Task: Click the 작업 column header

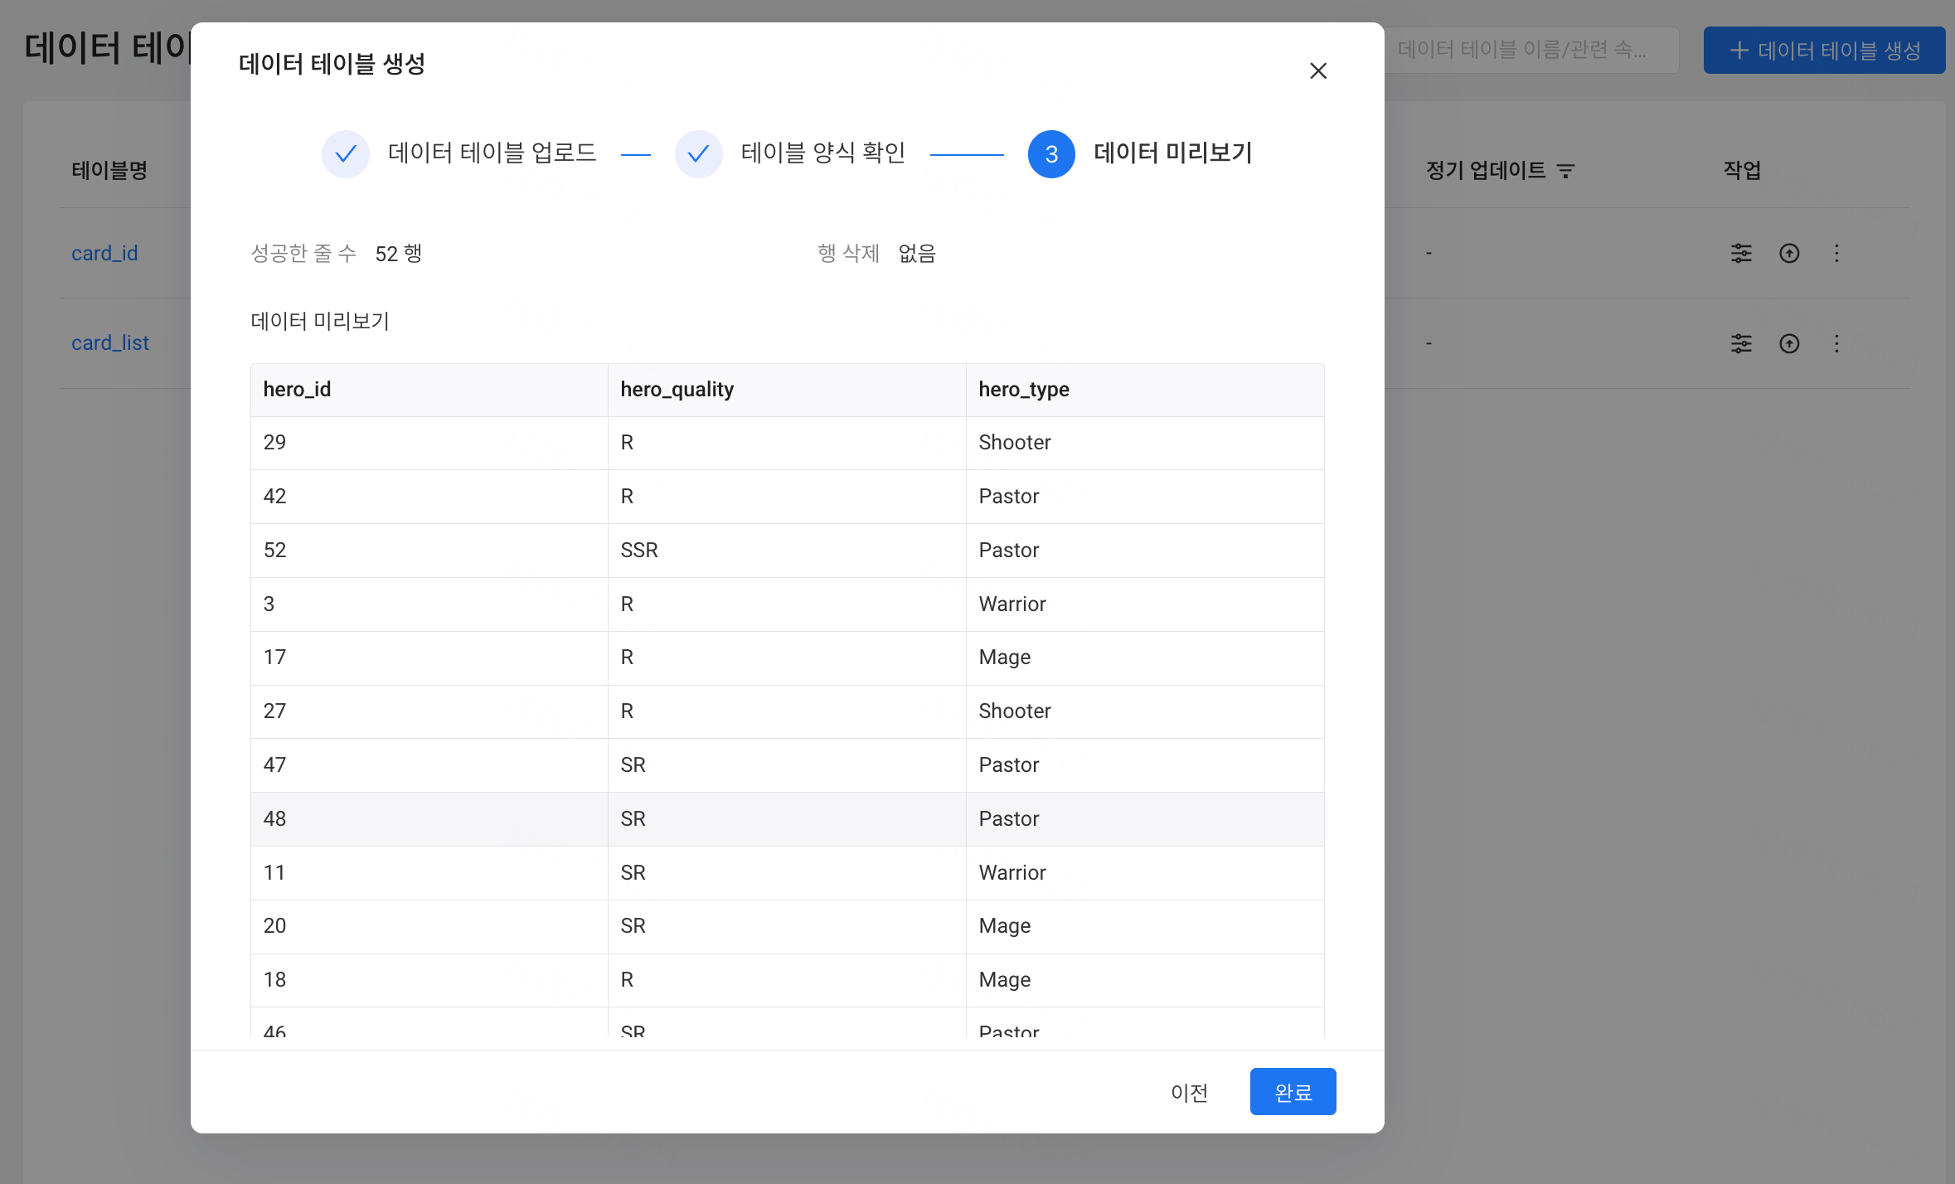Action: 1742,171
